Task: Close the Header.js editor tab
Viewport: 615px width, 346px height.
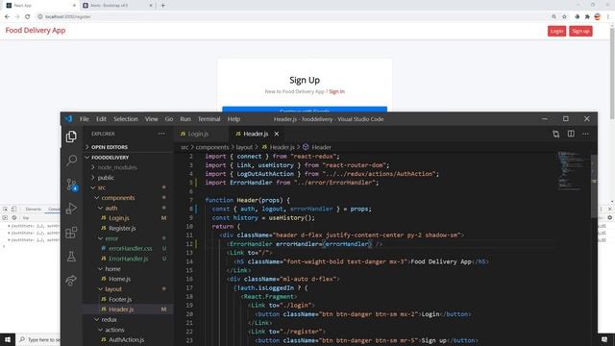Action: 277,134
